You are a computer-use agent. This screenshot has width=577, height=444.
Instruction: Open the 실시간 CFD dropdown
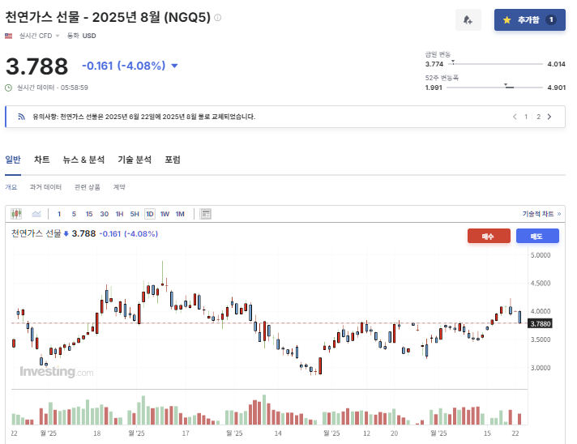tap(39, 36)
